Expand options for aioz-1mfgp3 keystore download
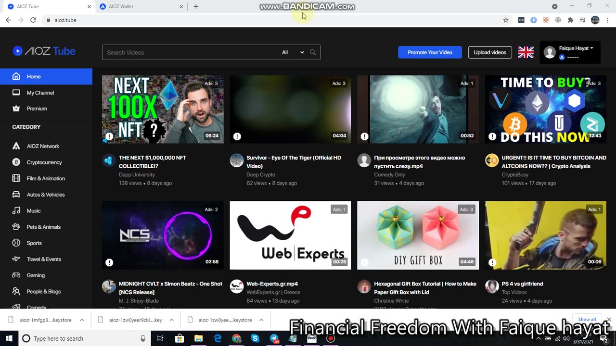This screenshot has width=616, height=346. click(82, 320)
